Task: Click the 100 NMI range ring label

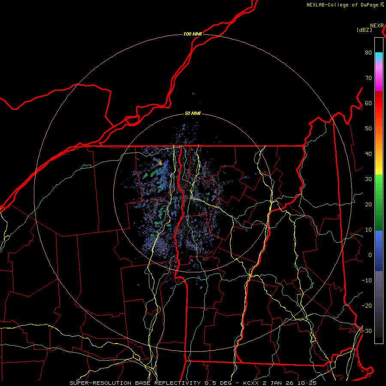Action: coord(193,34)
